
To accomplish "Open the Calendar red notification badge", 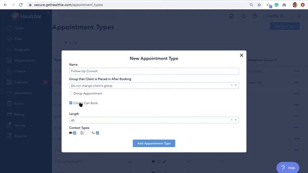I will [x=45, y=82].
